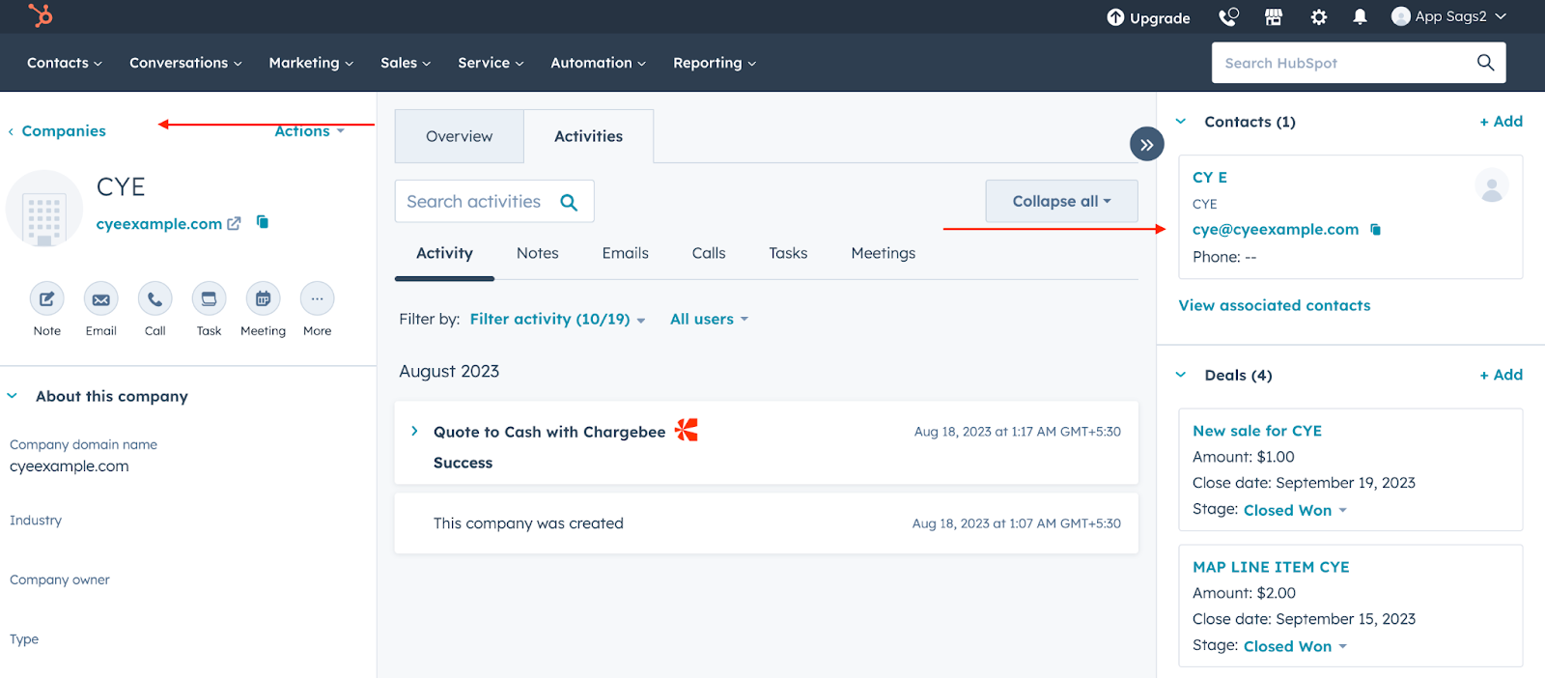Collapse the right sidebar with double-arrow button

coord(1146,145)
